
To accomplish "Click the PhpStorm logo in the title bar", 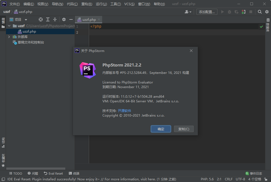I will 4,4.
